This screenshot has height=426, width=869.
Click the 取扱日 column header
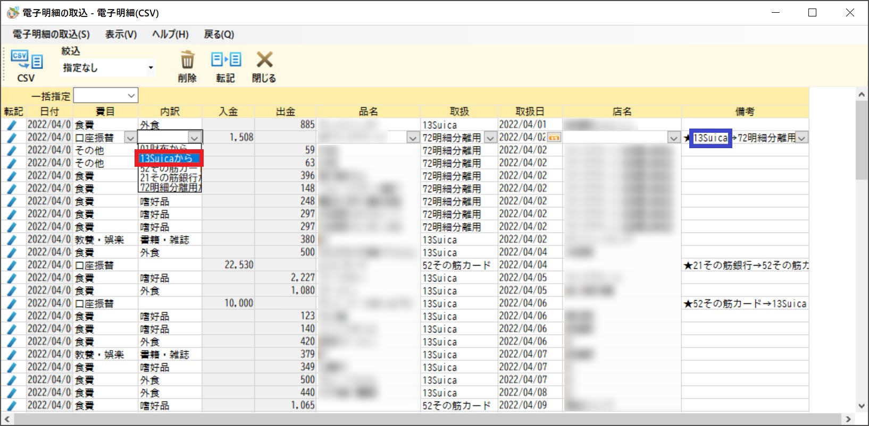pos(530,112)
